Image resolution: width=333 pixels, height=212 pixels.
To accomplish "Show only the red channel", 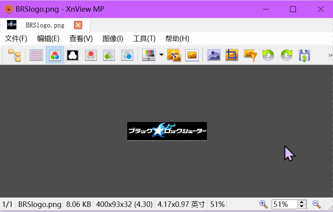I will pyautogui.click(x=91, y=55).
